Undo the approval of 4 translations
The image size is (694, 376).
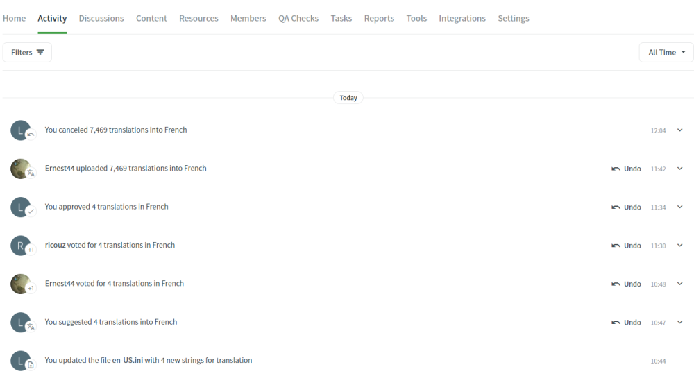(626, 207)
